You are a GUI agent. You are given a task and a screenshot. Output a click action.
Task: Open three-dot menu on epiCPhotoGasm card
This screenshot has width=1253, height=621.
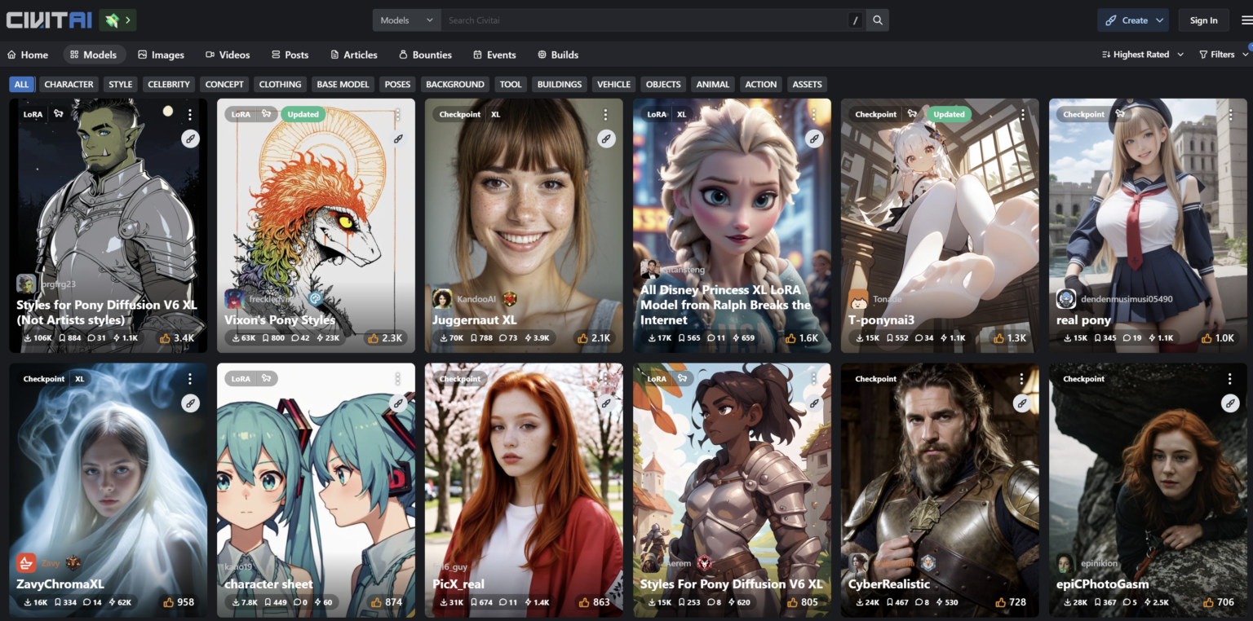pyautogui.click(x=1229, y=379)
